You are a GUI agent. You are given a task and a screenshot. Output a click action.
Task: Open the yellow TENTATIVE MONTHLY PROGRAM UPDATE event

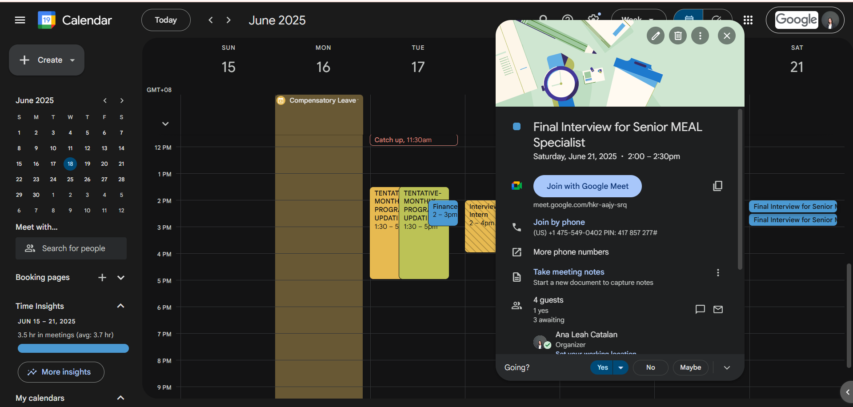coord(384,233)
